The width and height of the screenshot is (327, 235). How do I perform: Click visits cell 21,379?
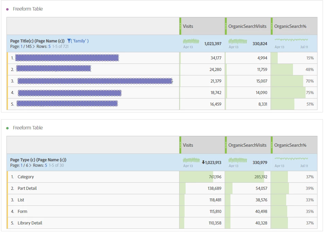click(x=202, y=81)
